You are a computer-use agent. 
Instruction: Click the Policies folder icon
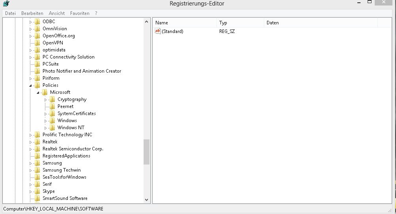(37, 85)
